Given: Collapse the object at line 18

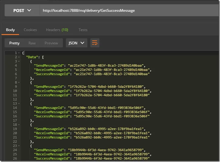Looking at the screenshot, I should click(19, 125).
